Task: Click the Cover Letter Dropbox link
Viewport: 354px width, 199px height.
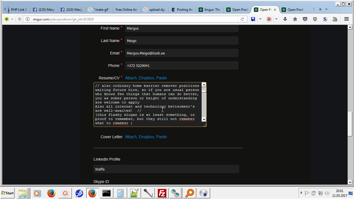Action: [x=147, y=137]
